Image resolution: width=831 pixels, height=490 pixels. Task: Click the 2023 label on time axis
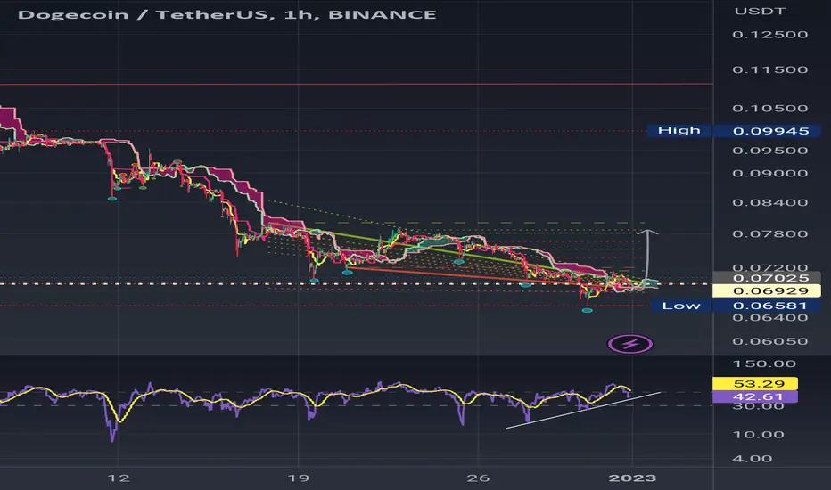(632, 478)
